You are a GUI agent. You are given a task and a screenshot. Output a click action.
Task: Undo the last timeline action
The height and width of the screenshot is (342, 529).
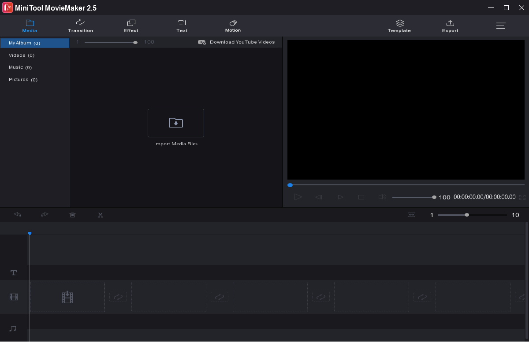coord(18,215)
